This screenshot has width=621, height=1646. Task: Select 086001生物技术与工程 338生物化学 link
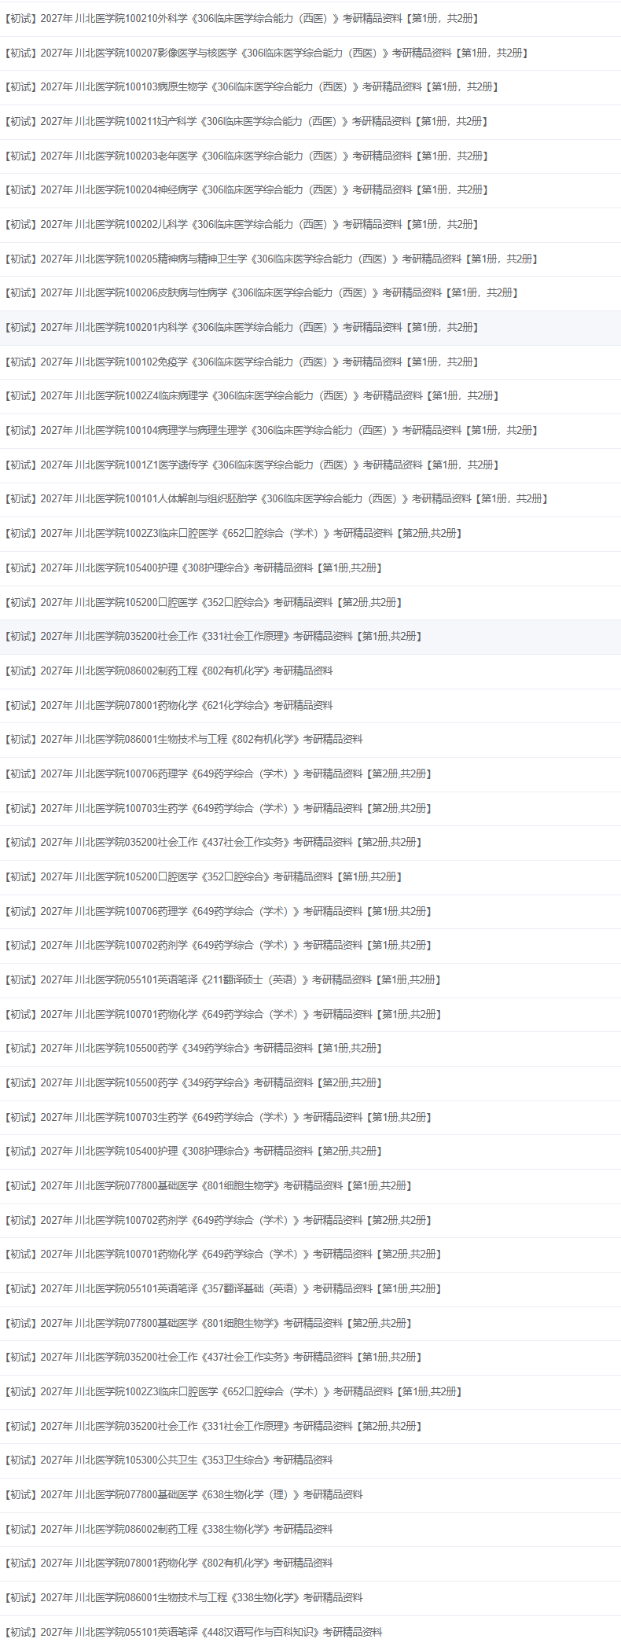[x=183, y=1597]
